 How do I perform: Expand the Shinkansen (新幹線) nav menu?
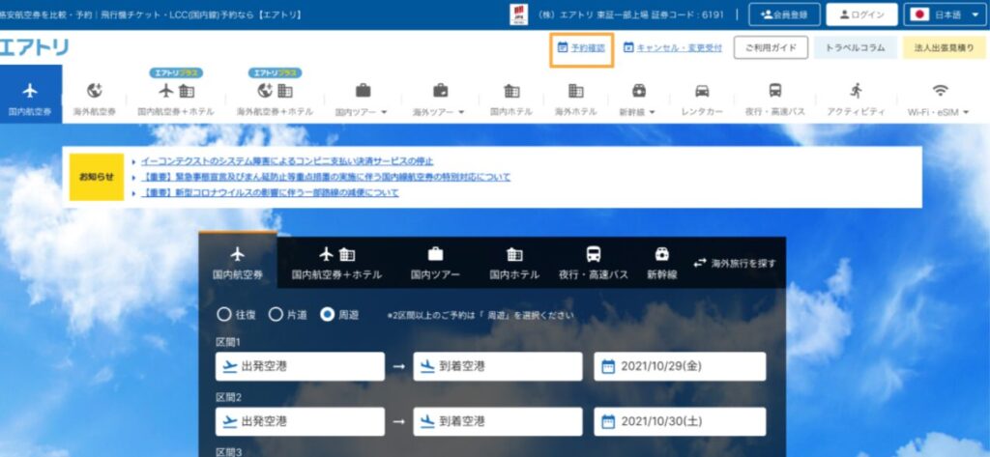pyautogui.click(x=638, y=92)
